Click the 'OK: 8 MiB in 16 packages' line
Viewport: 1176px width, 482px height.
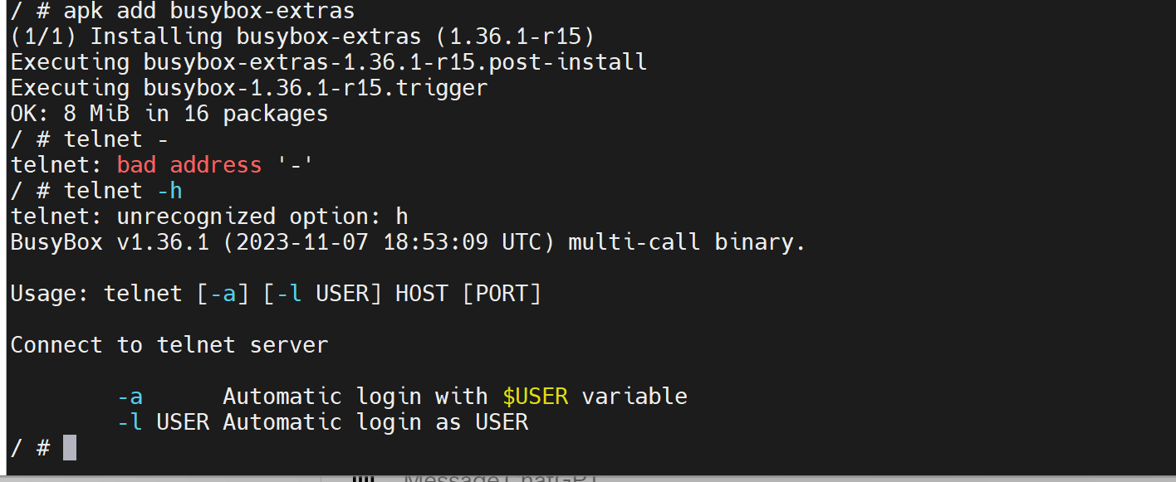[169, 114]
